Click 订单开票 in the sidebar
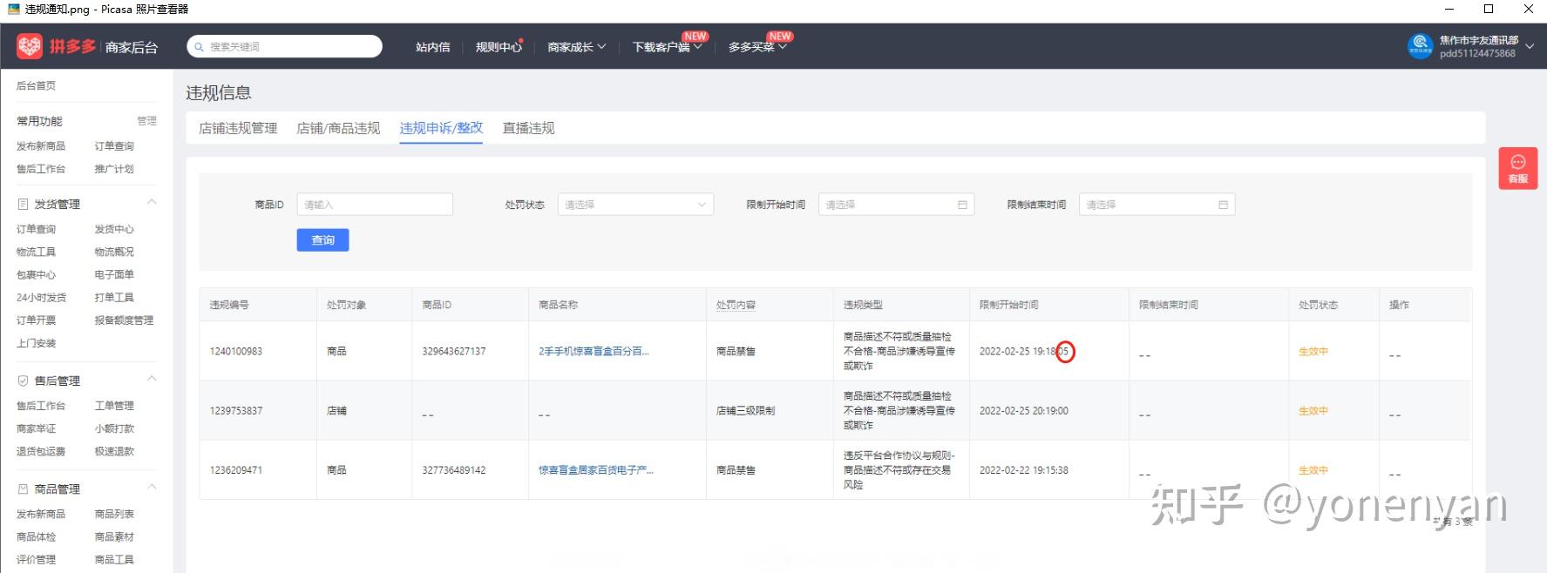This screenshot has height=573, width=1547. point(36,320)
